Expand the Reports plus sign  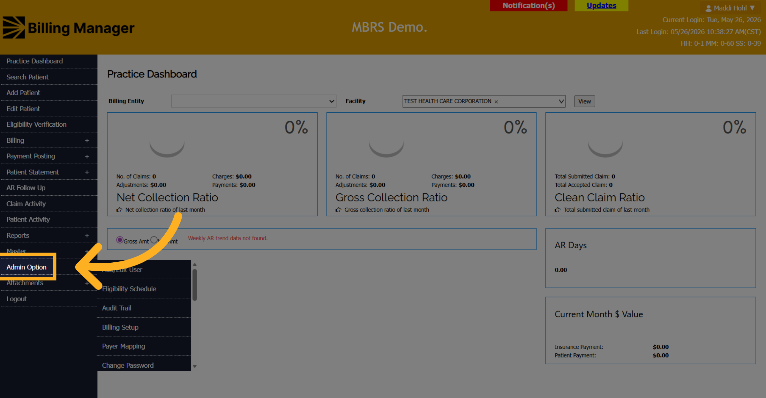pos(87,236)
